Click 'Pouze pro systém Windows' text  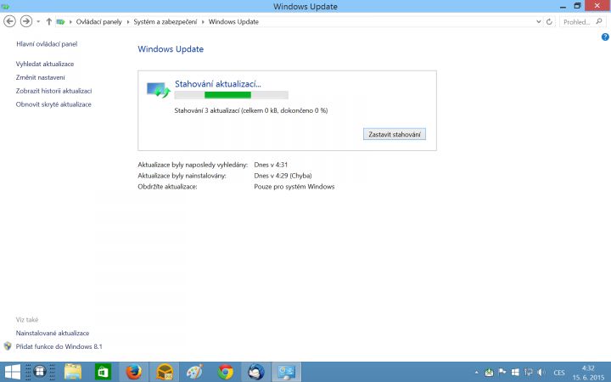click(294, 187)
